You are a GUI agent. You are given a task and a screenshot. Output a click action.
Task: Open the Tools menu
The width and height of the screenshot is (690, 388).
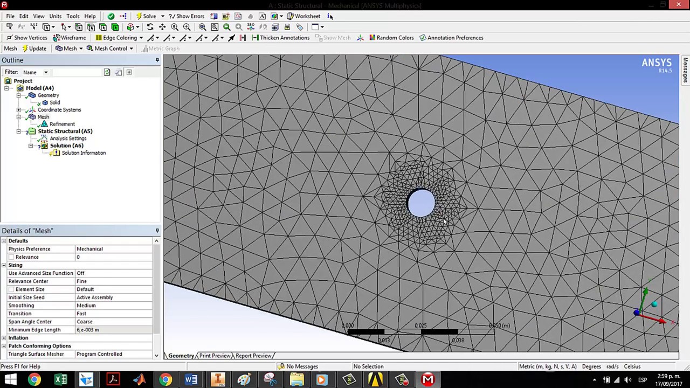click(73, 16)
